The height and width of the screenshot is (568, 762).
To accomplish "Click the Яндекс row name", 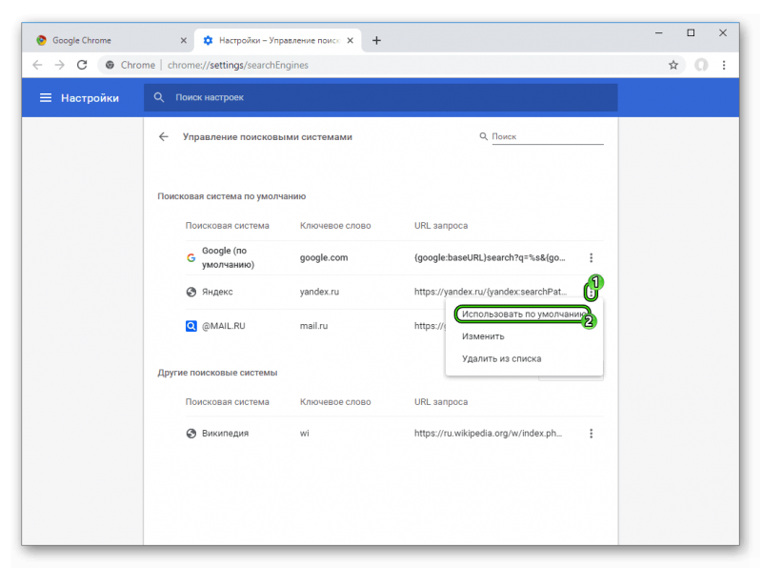I will click(x=217, y=292).
